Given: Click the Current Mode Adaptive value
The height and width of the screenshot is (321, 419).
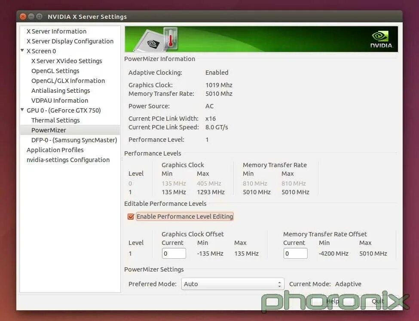Looking at the screenshot, I should [348, 284].
